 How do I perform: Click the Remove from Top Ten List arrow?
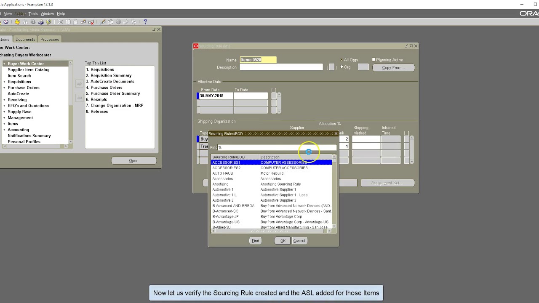pyautogui.click(x=79, y=98)
